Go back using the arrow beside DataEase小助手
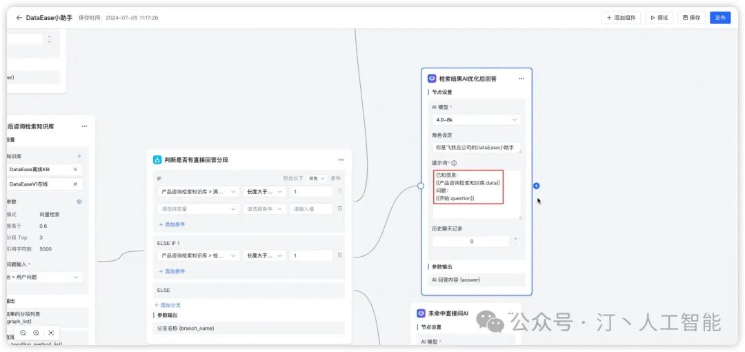Screen dimensions: 745x352 (19, 18)
